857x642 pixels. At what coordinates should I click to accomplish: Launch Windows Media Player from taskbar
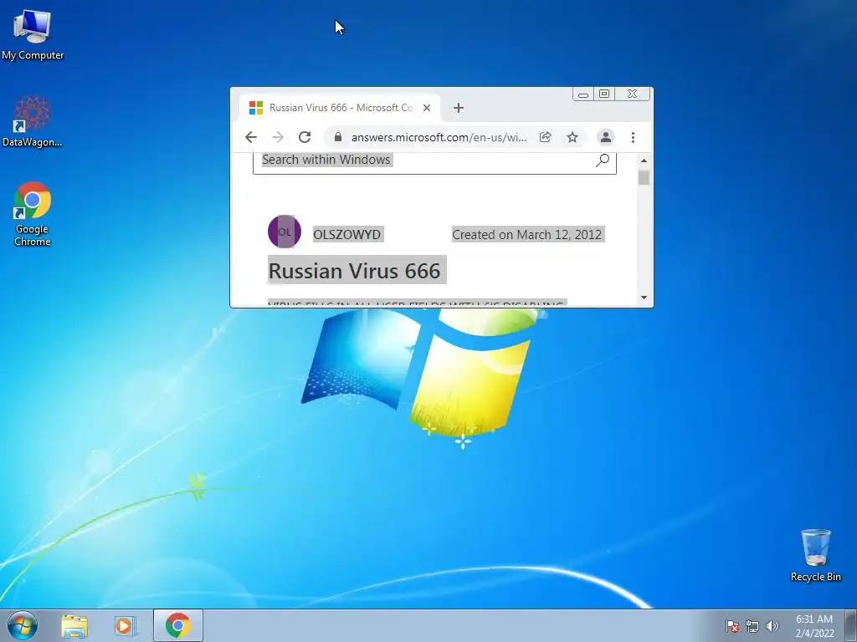point(125,625)
